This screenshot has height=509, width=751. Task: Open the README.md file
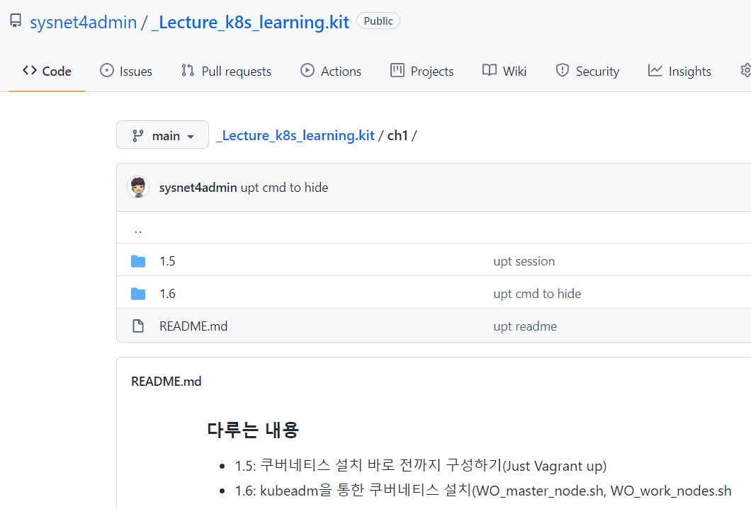(x=193, y=326)
